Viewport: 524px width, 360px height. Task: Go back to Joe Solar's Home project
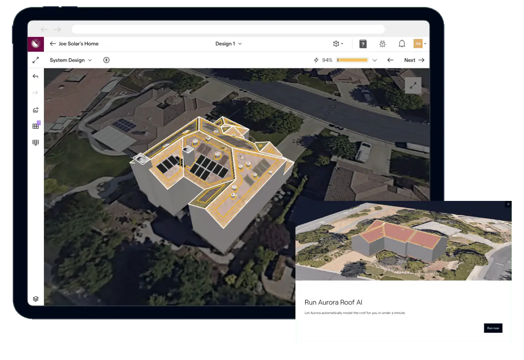53,44
